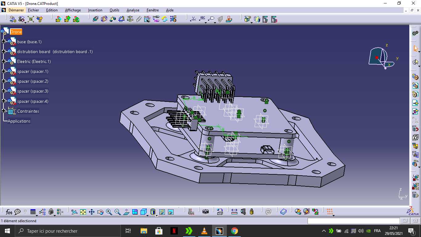The height and width of the screenshot is (237, 421).
Task: Expand the Contraintes tree node
Action: [4, 111]
